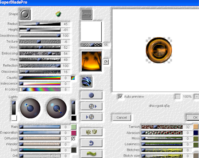Click the plain blue sphere button
This screenshot has width=199, height=158.
(92, 95)
